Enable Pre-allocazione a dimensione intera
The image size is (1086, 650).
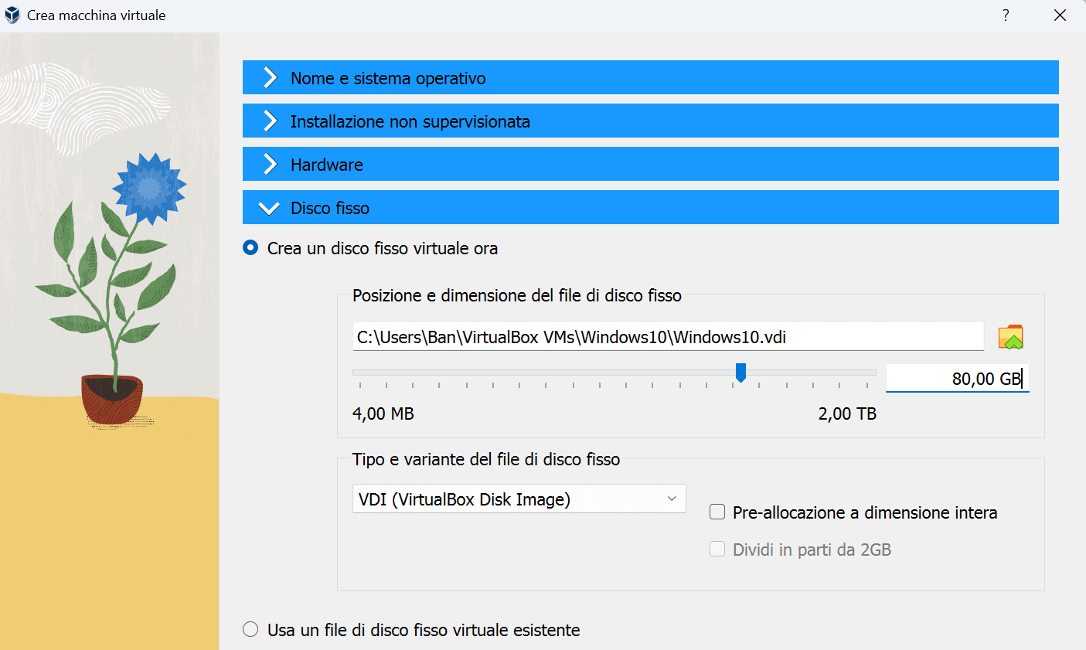coord(717,512)
